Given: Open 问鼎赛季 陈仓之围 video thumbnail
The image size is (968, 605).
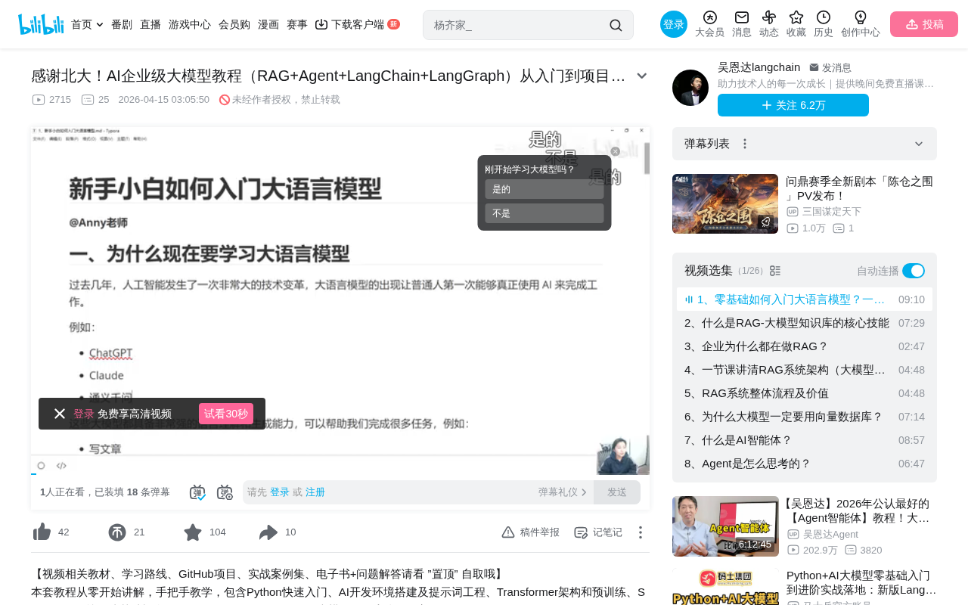Looking at the screenshot, I should tap(725, 204).
